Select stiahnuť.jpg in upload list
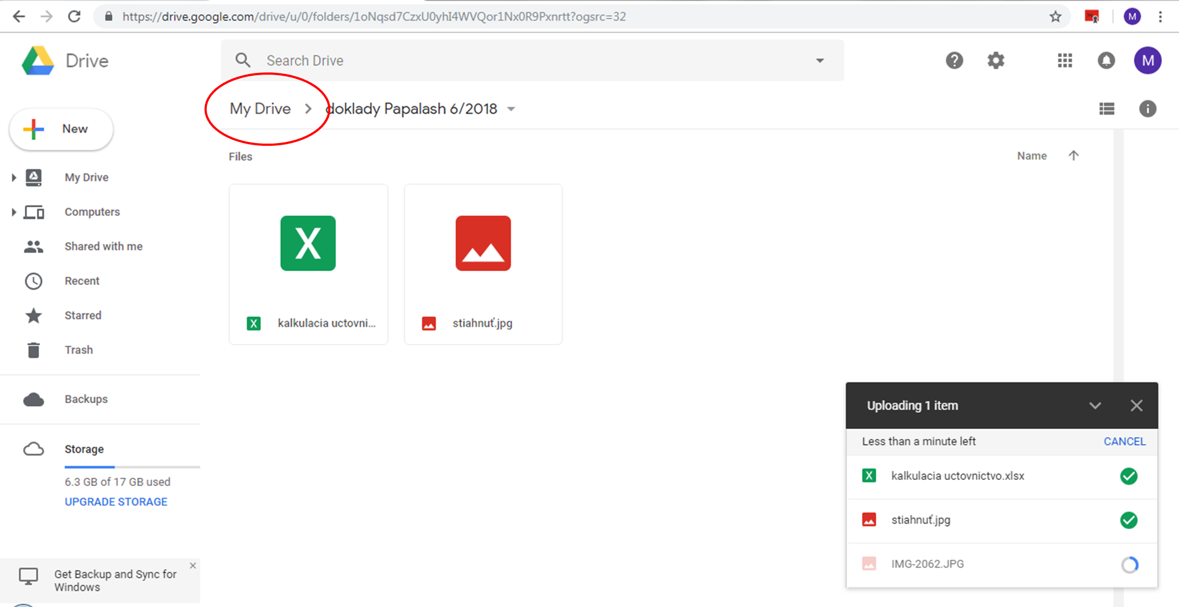Image resolution: width=1179 pixels, height=607 pixels. [1002, 520]
